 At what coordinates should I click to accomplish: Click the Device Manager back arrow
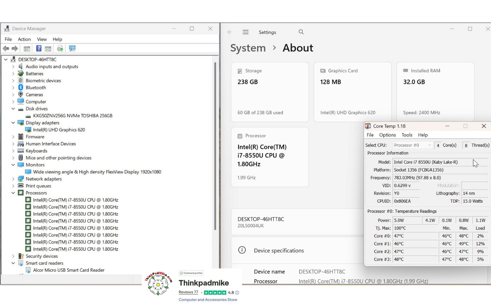coord(6,49)
